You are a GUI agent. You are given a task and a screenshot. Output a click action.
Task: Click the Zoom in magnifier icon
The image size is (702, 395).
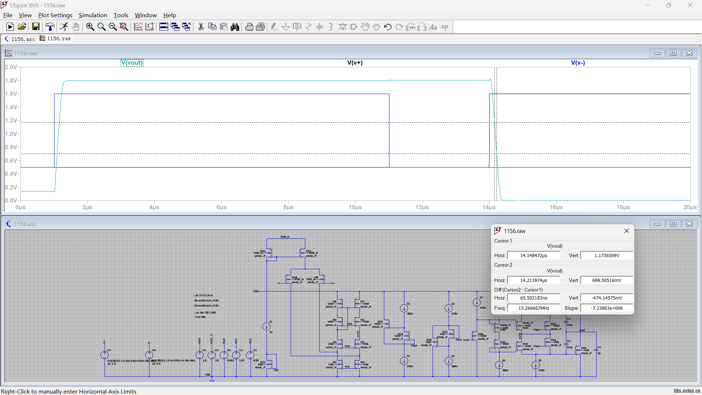pos(90,27)
